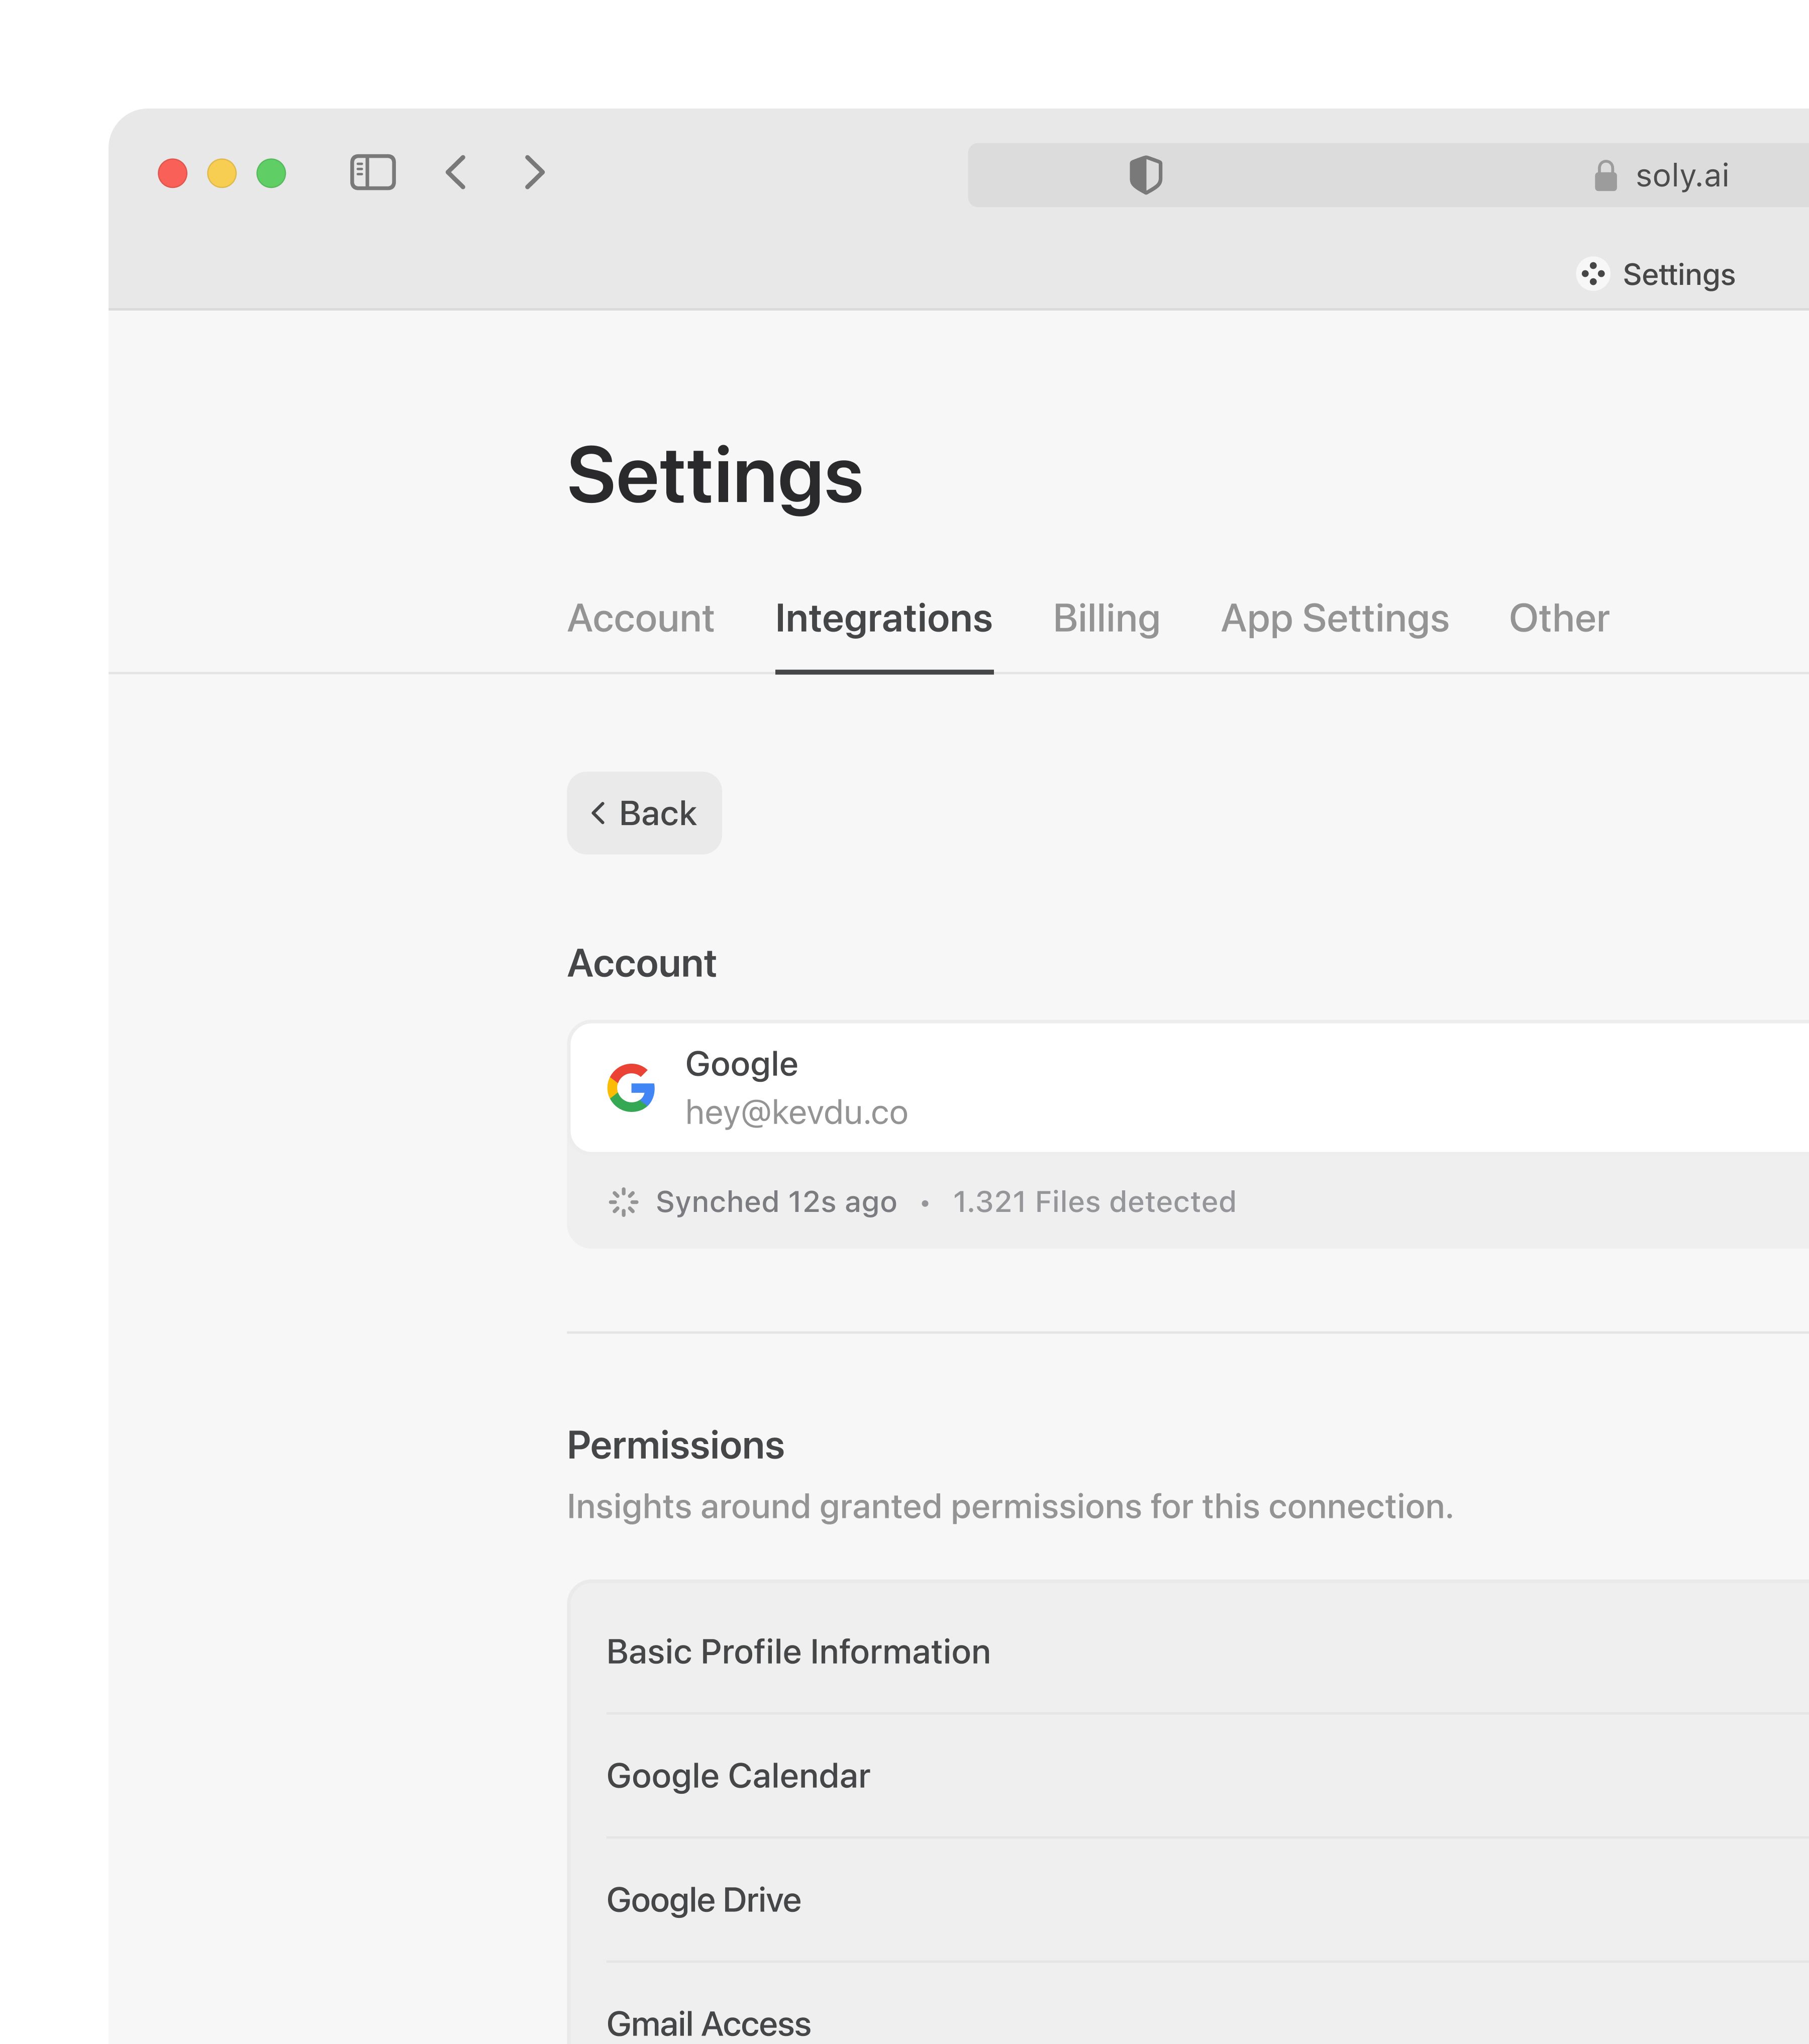This screenshot has height=2044, width=1809.
Task: Go back using browser back arrow
Action: pos(456,172)
